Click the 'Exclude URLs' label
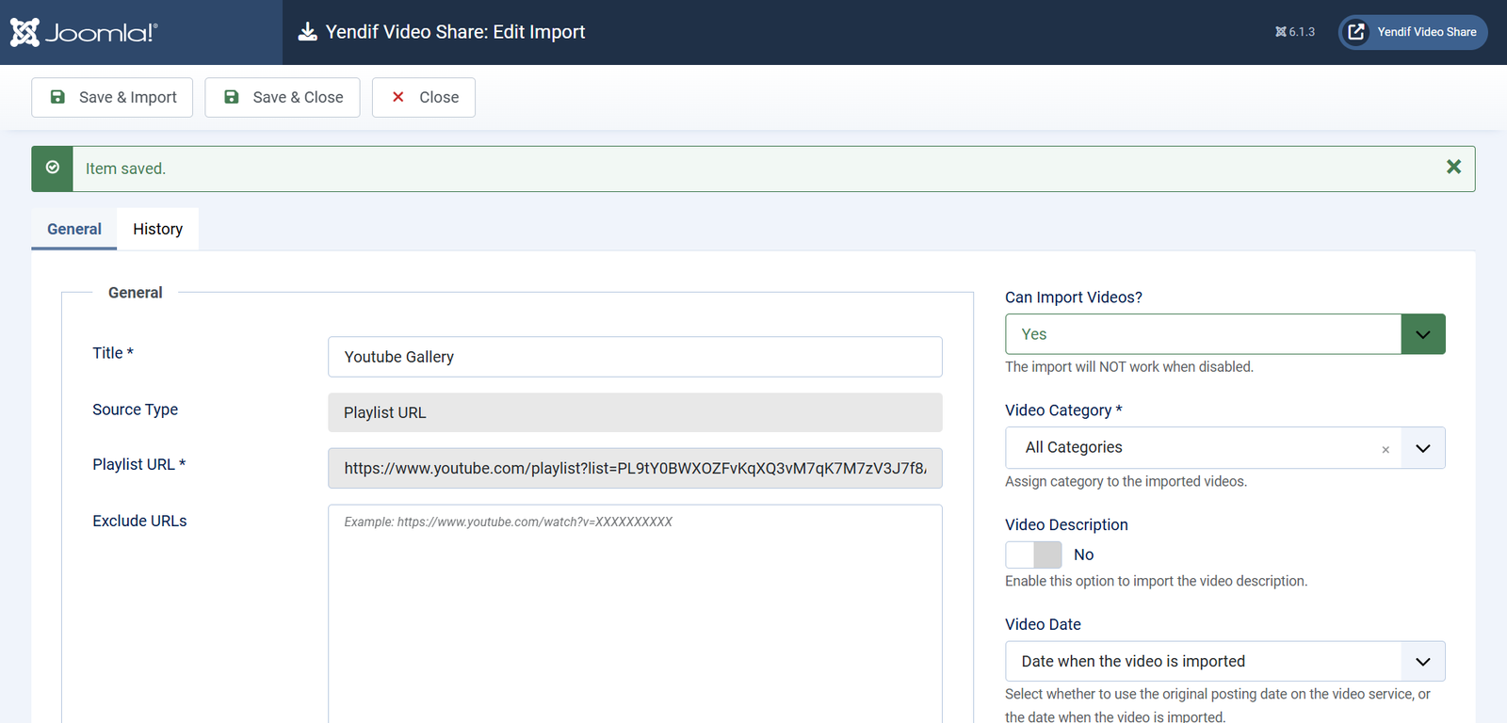Screen dimensions: 1507x723 [139, 521]
